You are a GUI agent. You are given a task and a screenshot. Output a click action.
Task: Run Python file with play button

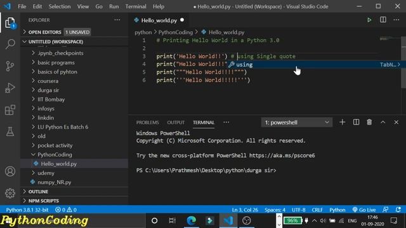pyautogui.click(x=369, y=20)
